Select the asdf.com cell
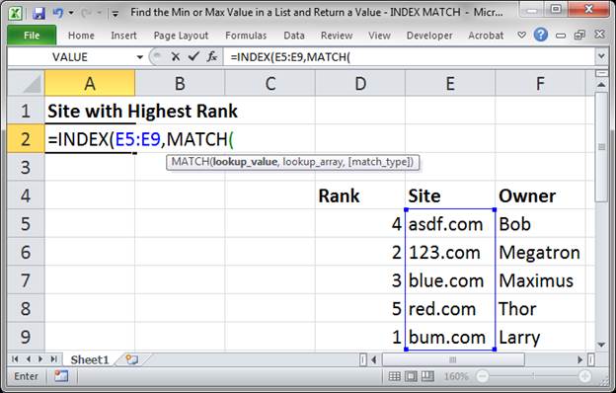Image resolution: width=616 pixels, height=393 pixels. 450,223
